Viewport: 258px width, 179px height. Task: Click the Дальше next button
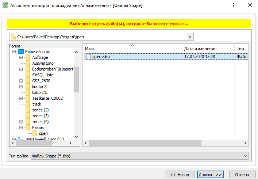pyautogui.click(x=210, y=175)
